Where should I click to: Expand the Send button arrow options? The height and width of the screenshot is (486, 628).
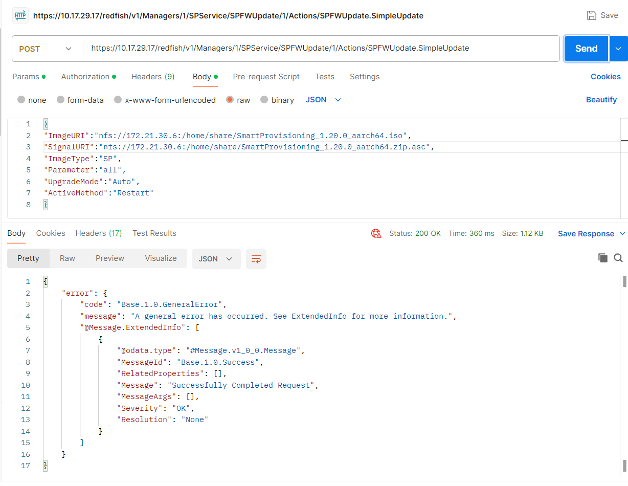[618, 49]
